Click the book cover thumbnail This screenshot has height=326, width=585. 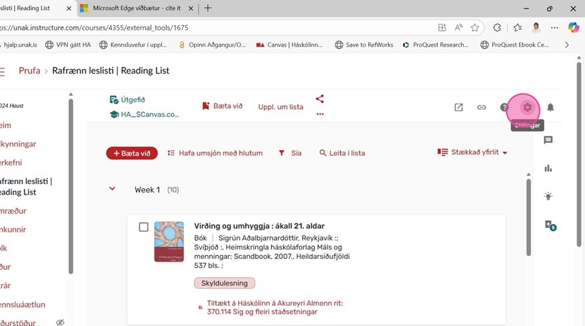pyautogui.click(x=169, y=241)
